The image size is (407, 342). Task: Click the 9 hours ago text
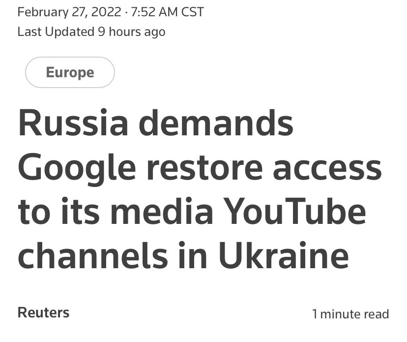(x=131, y=32)
